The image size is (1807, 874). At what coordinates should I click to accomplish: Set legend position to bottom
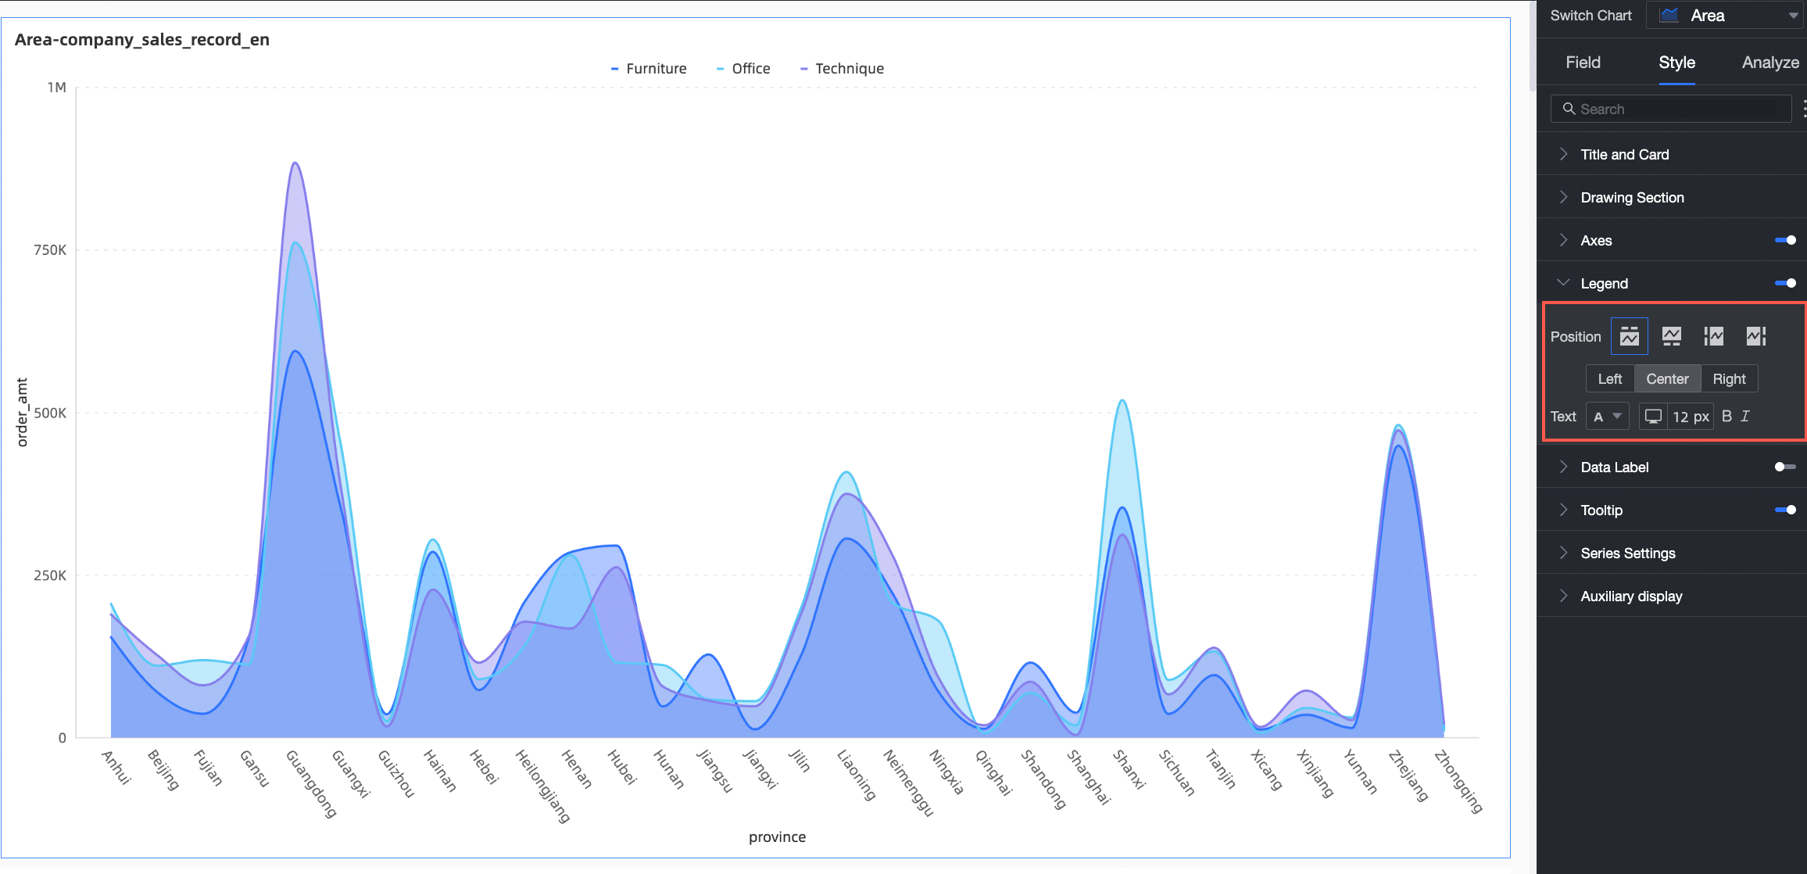[x=1672, y=336]
